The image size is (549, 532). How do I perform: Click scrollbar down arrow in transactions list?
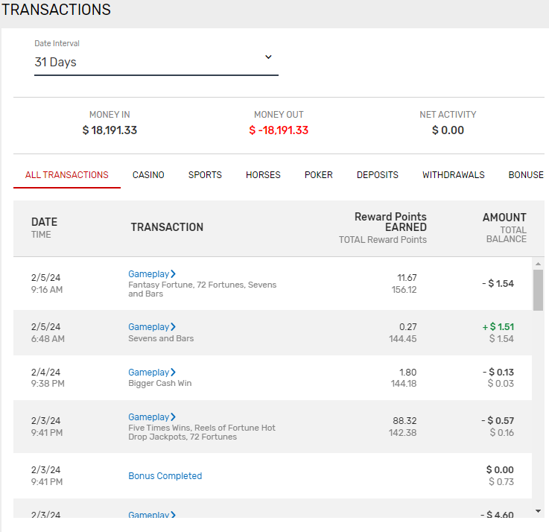539,511
